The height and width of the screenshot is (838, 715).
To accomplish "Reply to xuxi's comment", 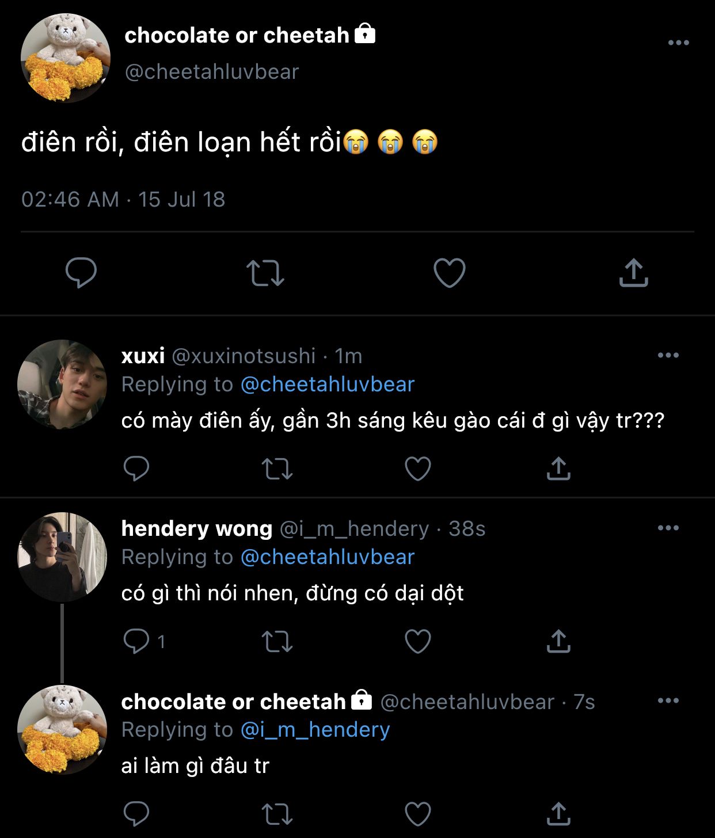I will [x=136, y=468].
